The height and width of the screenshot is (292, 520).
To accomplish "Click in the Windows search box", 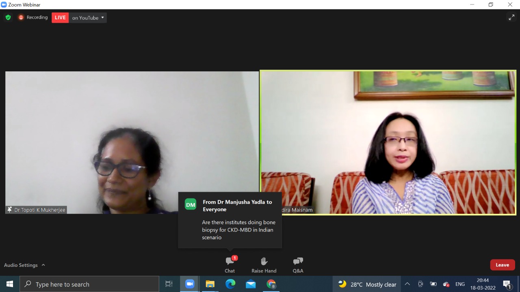I will click(x=89, y=284).
